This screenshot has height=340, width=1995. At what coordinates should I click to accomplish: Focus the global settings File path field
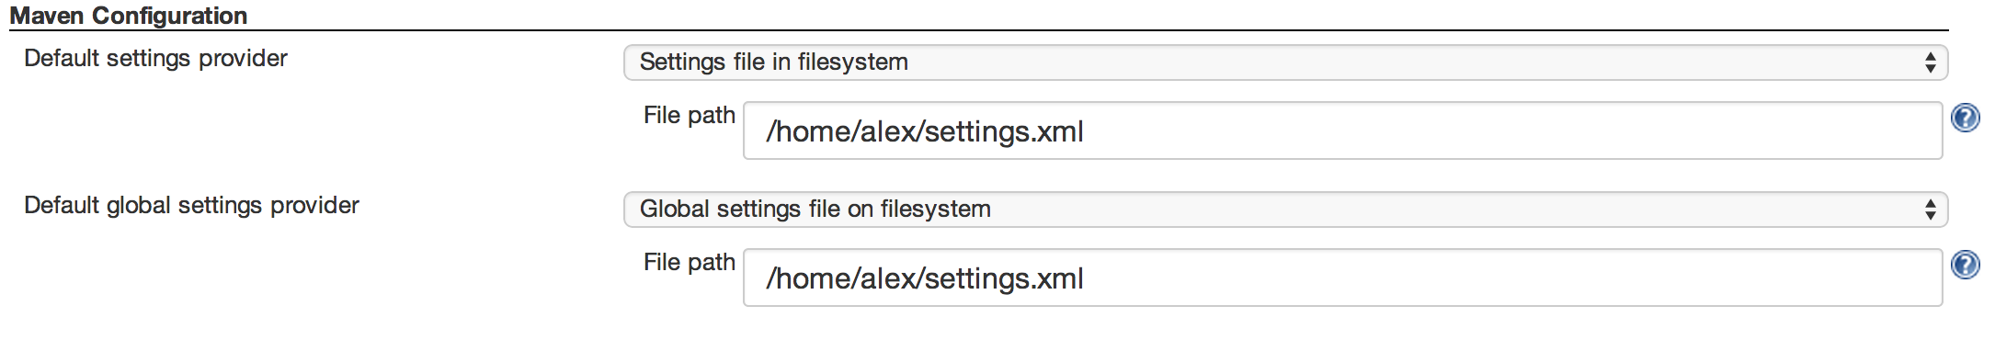tap(1342, 278)
